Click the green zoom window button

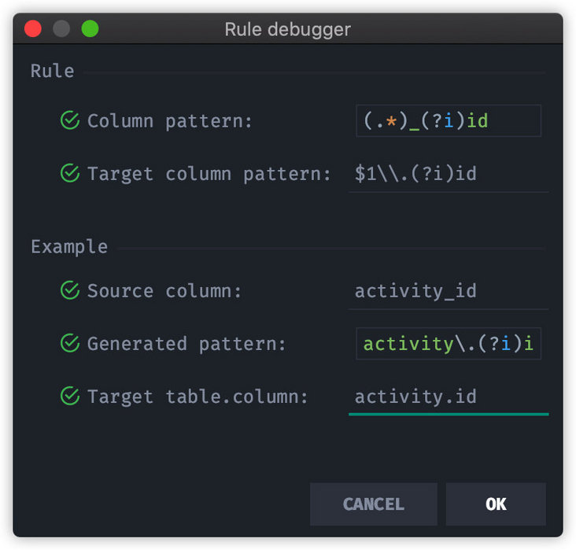point(90,29)
